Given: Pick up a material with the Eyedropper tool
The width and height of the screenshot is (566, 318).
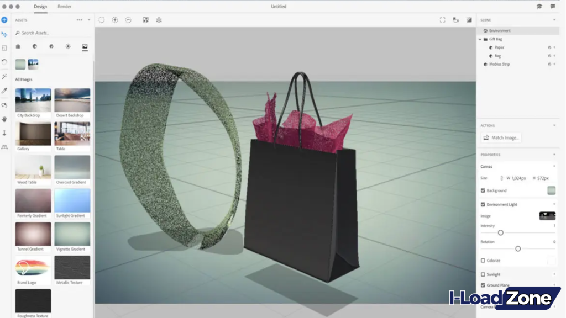Looking at the screenshot, I should coord(5,89).
